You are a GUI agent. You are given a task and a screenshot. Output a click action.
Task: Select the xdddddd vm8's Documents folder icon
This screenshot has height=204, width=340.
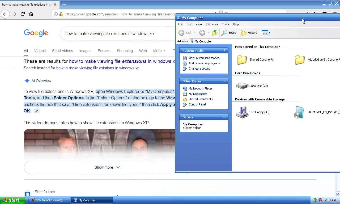pos(300,60)
